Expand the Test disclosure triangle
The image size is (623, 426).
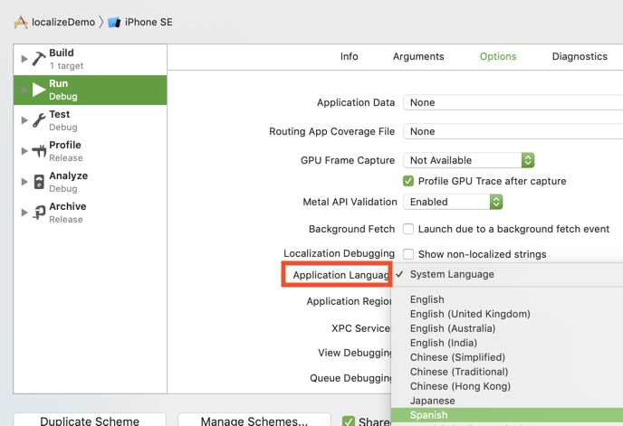tap(24, 120)
